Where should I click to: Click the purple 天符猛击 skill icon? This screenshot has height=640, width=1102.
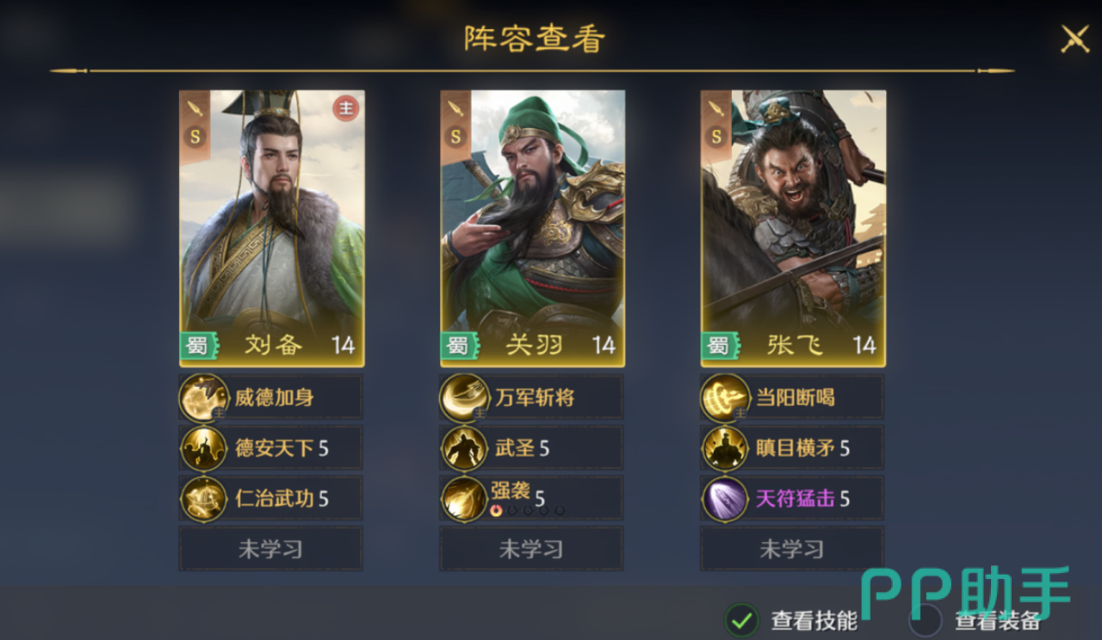(x=726, y=499)
